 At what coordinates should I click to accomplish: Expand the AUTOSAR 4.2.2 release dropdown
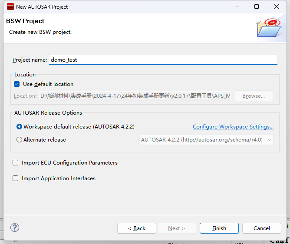tap(207, 140)
